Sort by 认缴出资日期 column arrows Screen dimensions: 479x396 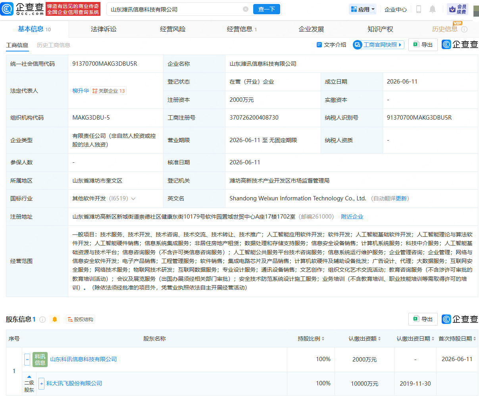pos(432,339)
